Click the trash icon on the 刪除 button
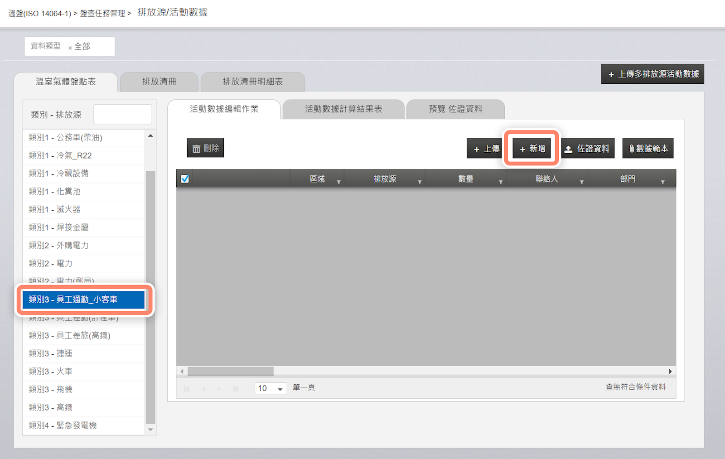725x459 pixels. click(x=196, y=149)
